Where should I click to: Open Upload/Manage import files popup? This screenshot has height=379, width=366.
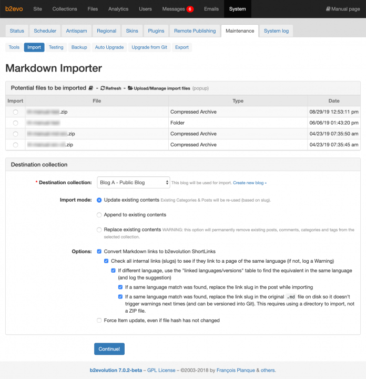coord(162,88)
